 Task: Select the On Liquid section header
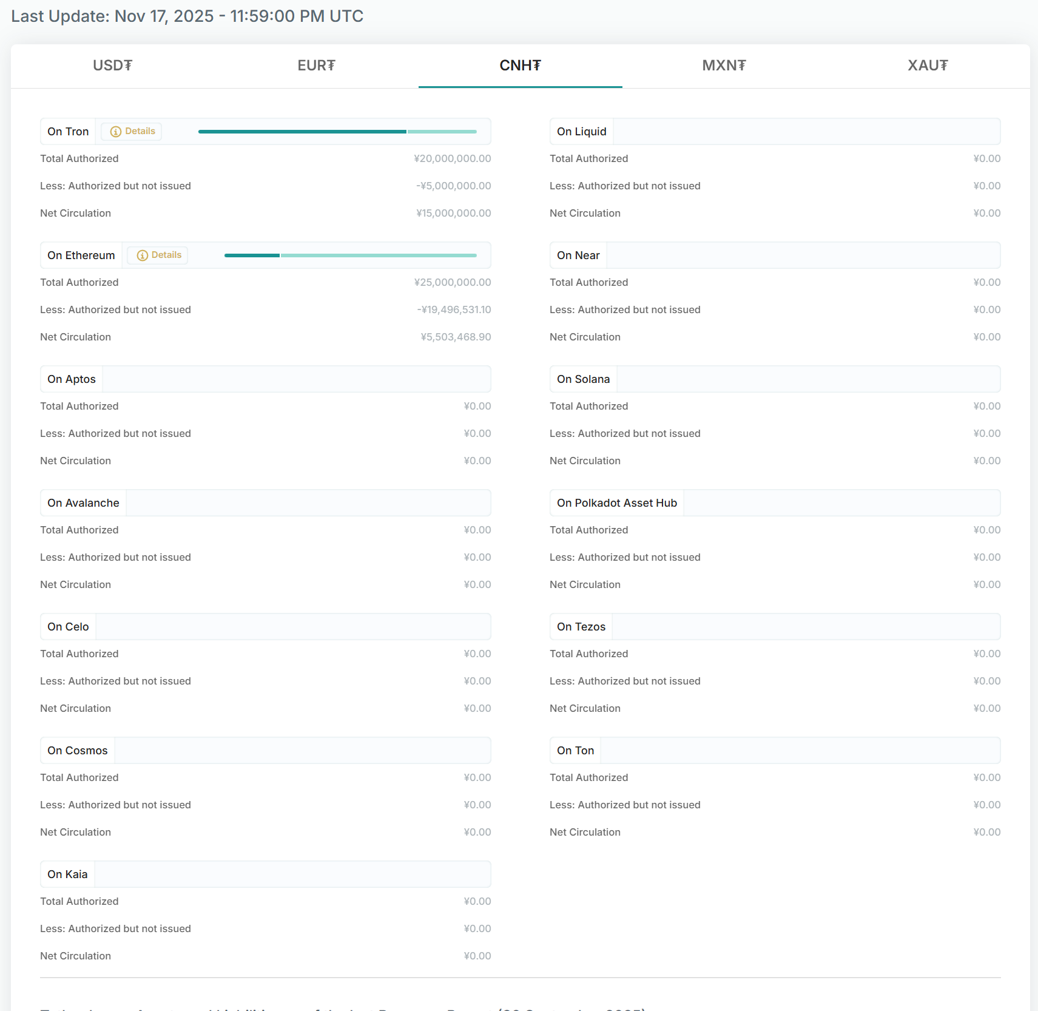point(581,132)
